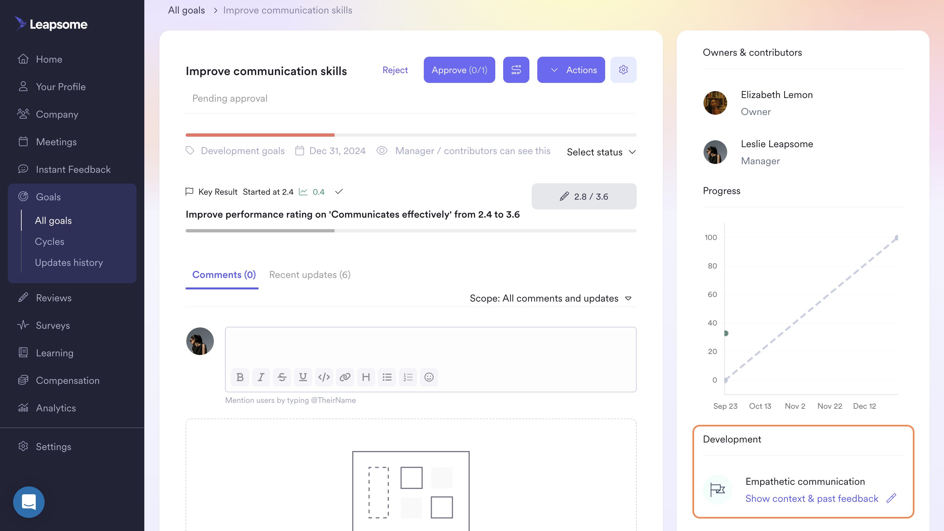
Task: Switch to Comments (0) tab
Action: point(224,275)
